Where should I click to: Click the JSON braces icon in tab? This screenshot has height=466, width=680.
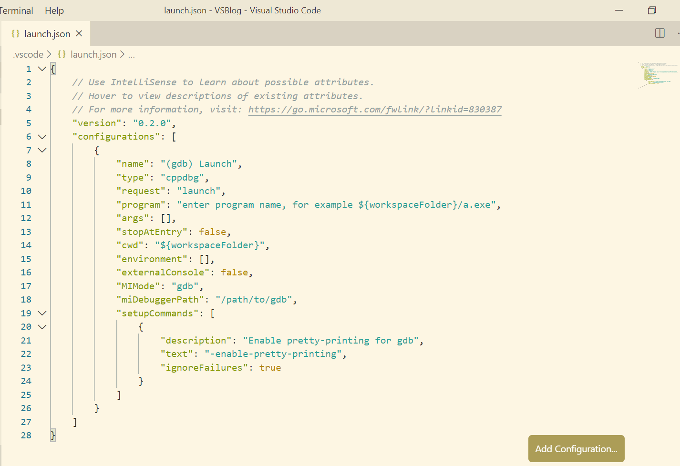[x=15, y=34]
